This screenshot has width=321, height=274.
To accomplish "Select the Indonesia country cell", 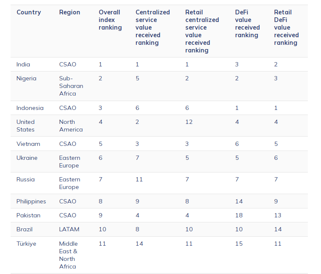I will click(x=30, y=108).
